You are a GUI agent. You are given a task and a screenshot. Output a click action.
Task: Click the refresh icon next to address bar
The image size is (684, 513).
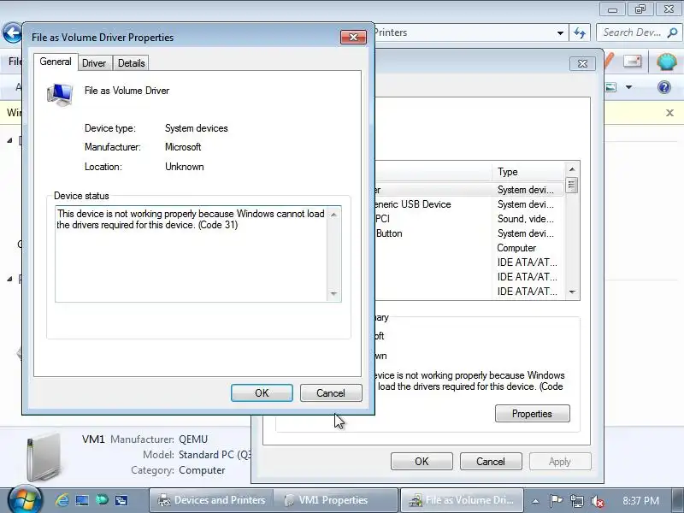click(x=580, y=33)
